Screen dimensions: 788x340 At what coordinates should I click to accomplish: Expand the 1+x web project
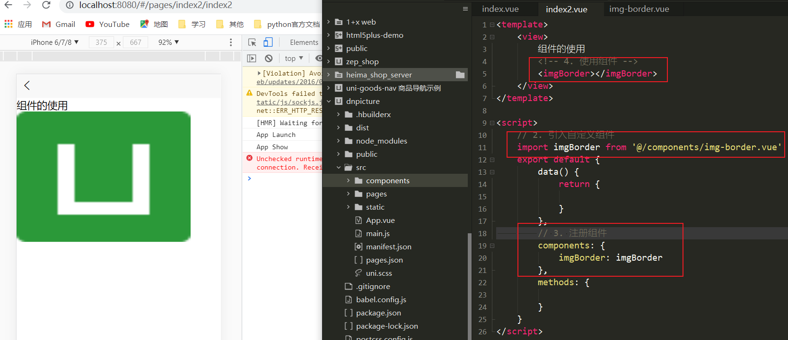[329, 22]
